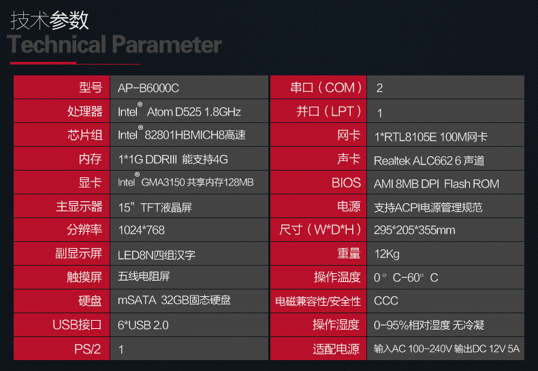Select the Realtek ALC662 sound card value
Screen dimensions: 538x371
(x=429, y=160)
